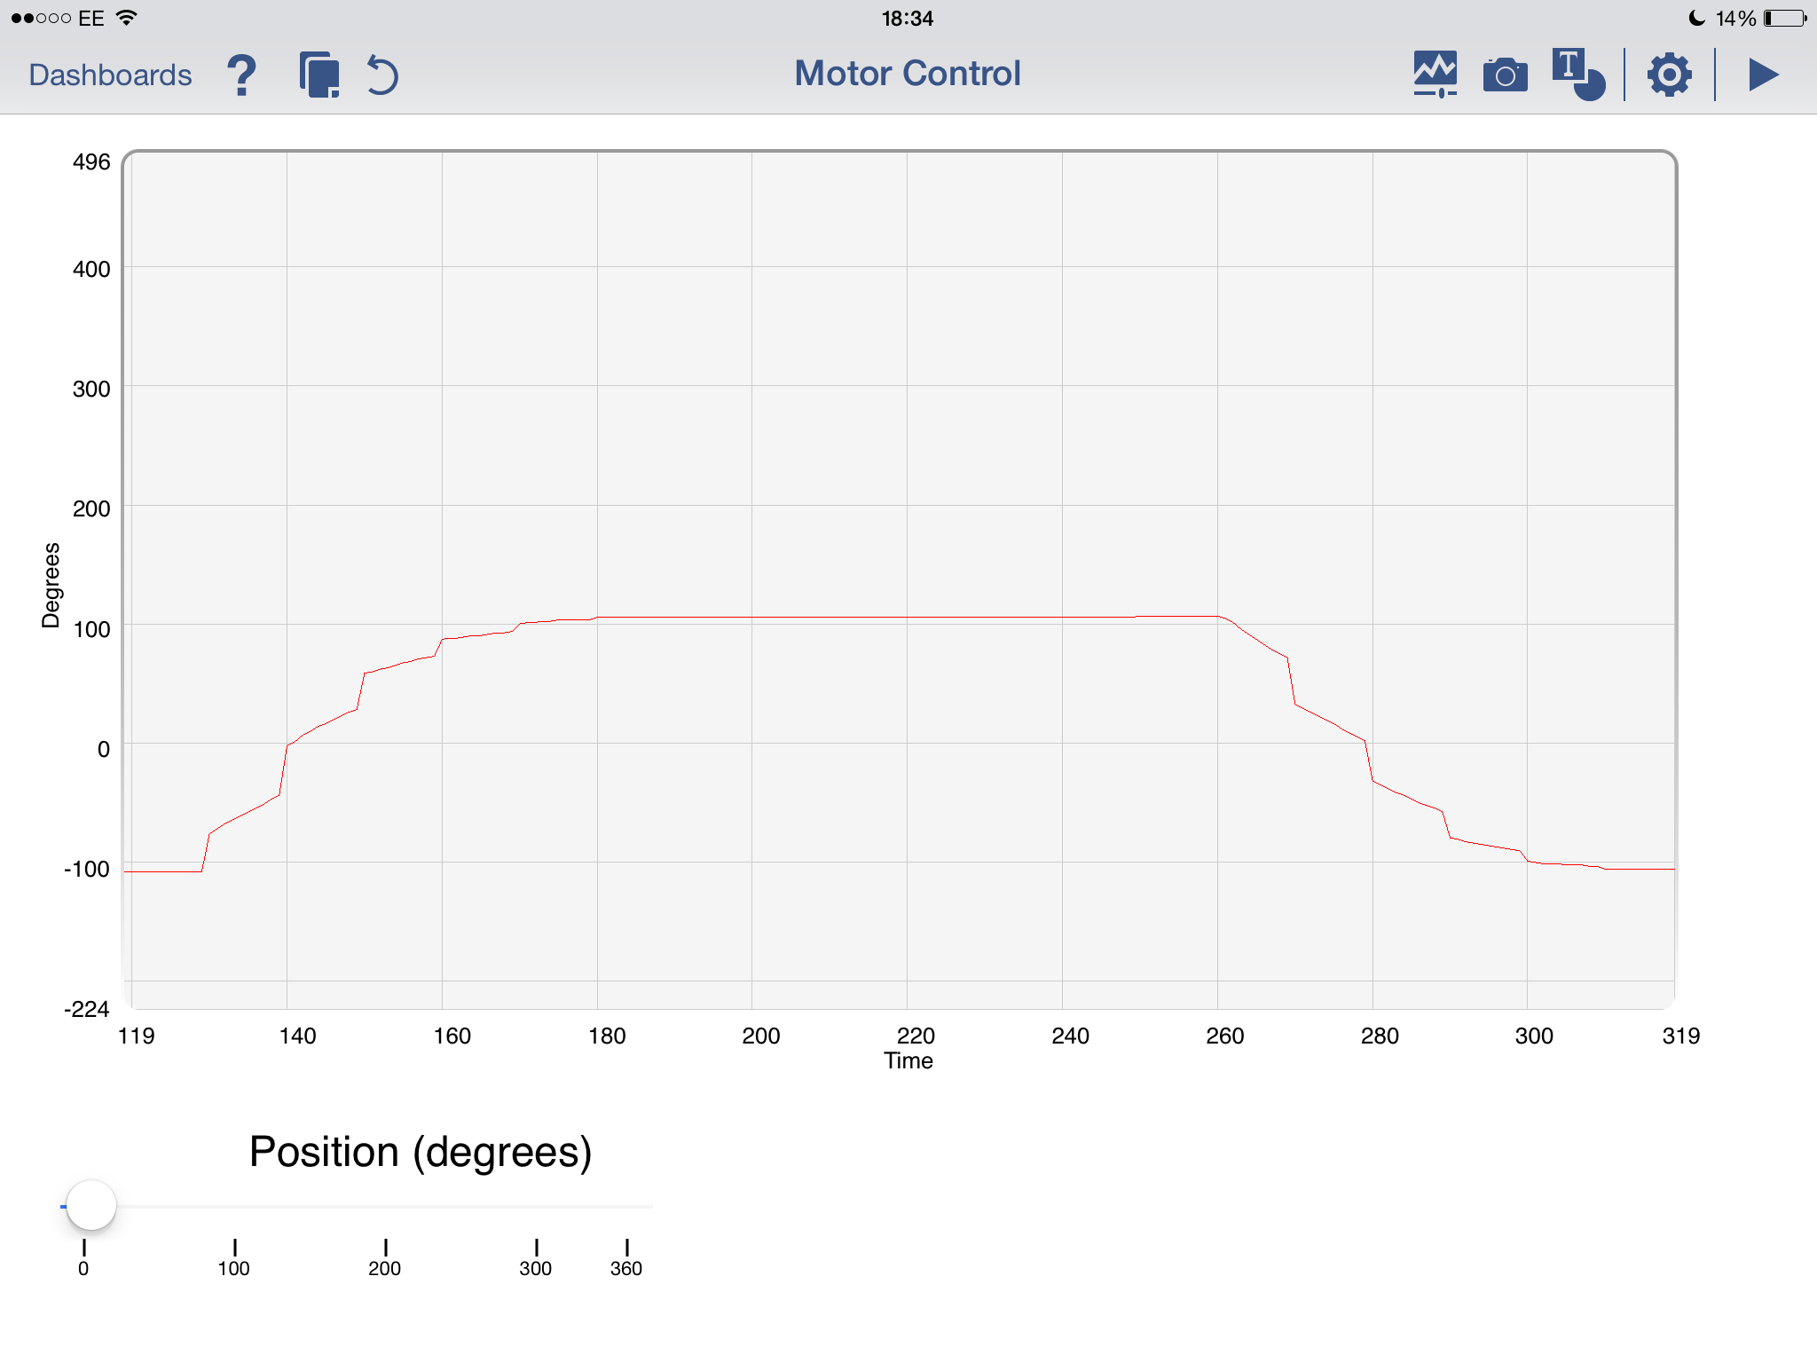
Task: Tap the battery indicator in status bar
Action: [x=1785, y=18]
